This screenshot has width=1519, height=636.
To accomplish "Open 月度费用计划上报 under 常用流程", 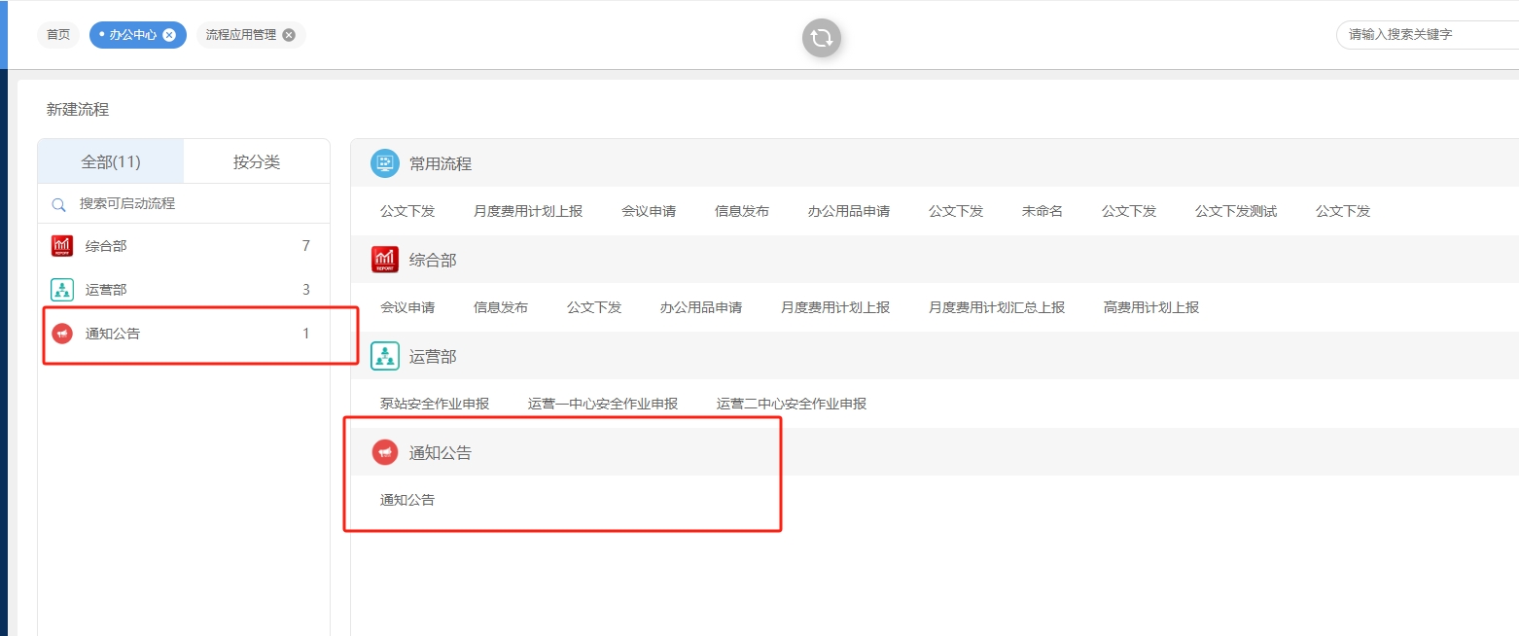I will pyautogui.click(x=528, y=211).
